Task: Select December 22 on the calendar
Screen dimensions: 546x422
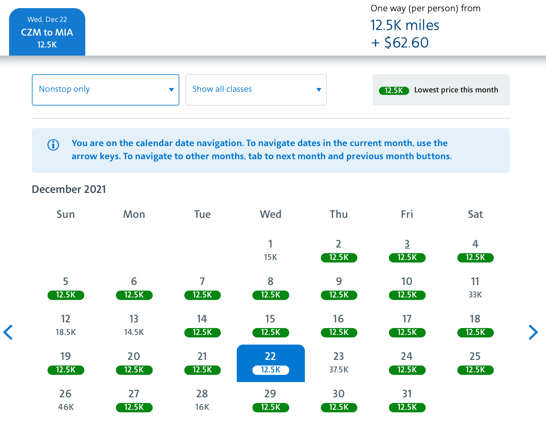Action: click(271, 363)
